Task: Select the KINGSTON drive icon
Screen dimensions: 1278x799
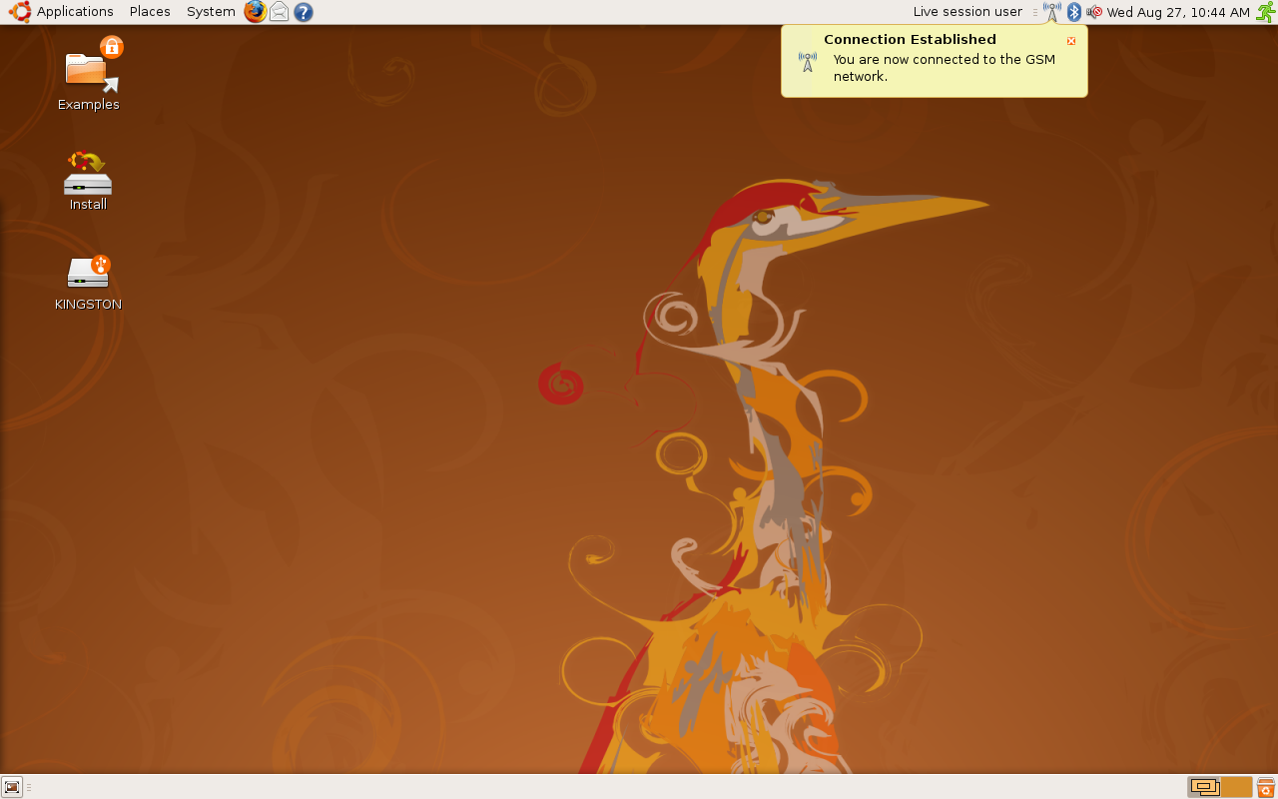Action: click(88, 283)
